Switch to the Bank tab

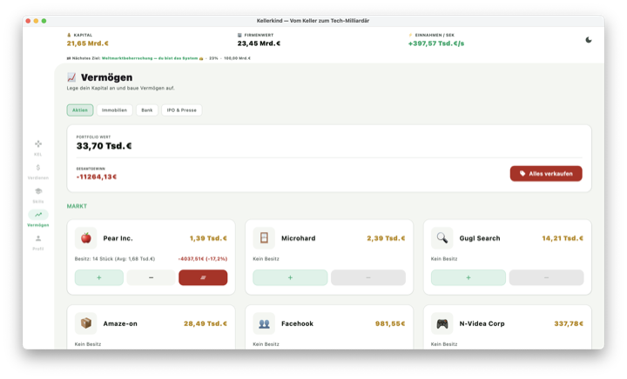pyautogui.click(x=147, y=110)
